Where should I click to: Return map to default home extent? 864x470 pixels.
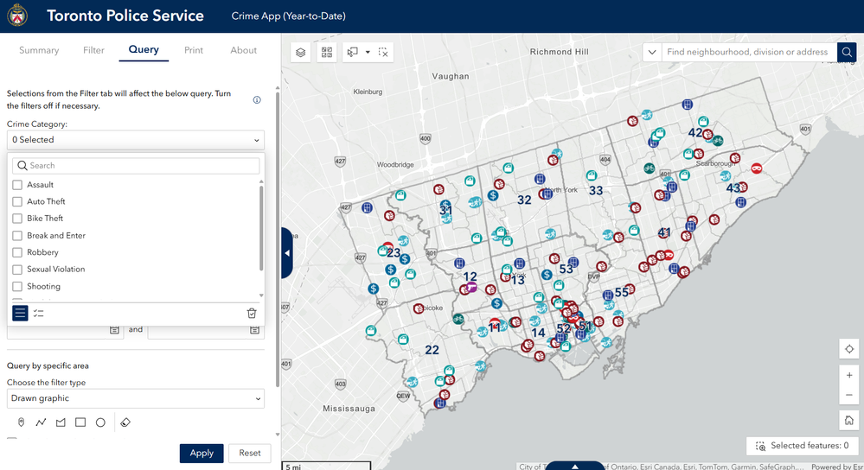click(x=849, y=421)
